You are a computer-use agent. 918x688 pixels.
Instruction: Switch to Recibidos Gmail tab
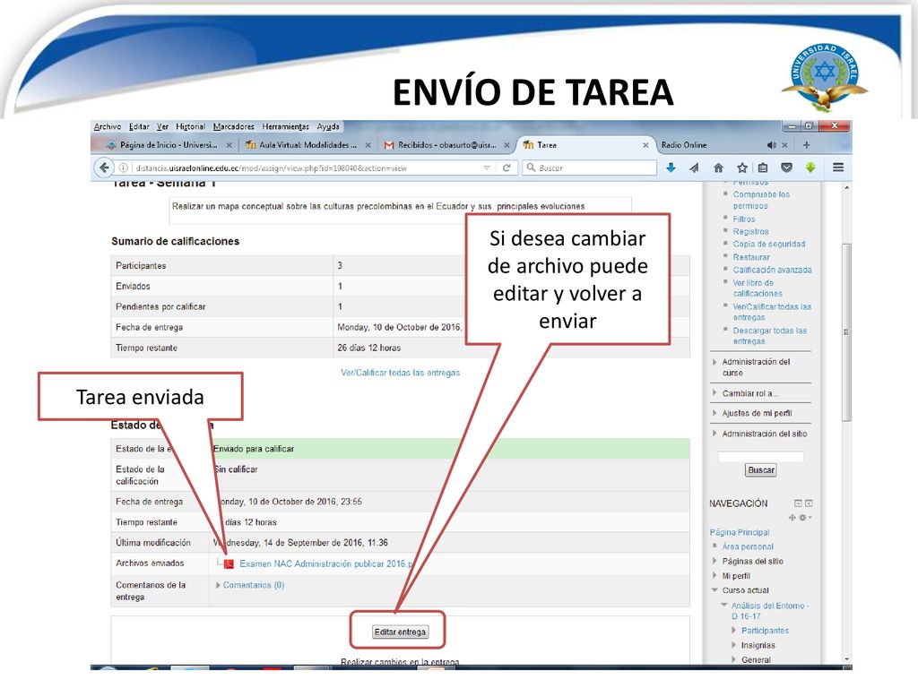point(446,145)
